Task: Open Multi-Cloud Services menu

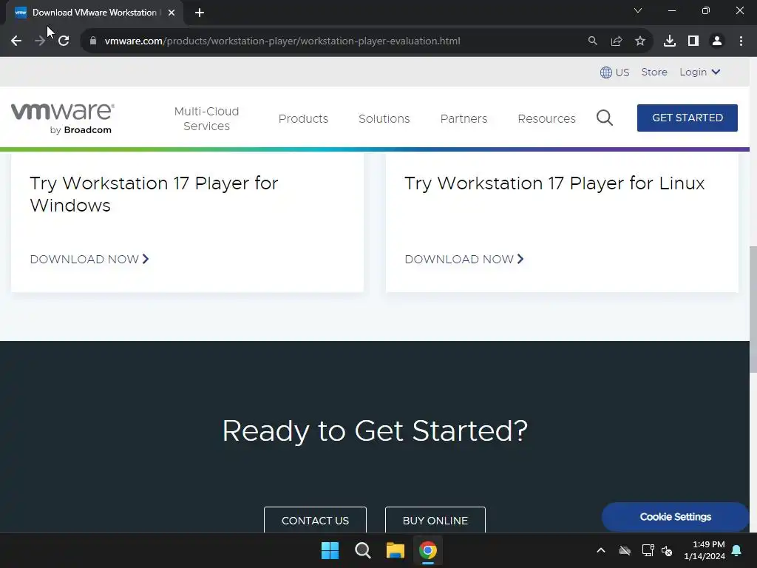Action: click(207, 118)
